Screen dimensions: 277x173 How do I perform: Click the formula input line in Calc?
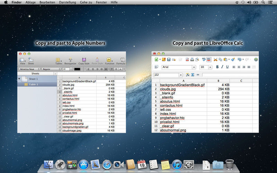click(x=230, y=75)
